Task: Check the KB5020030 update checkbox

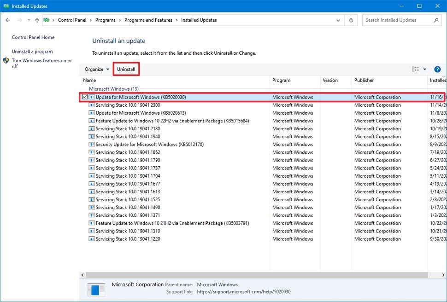Action: point(84,97)
